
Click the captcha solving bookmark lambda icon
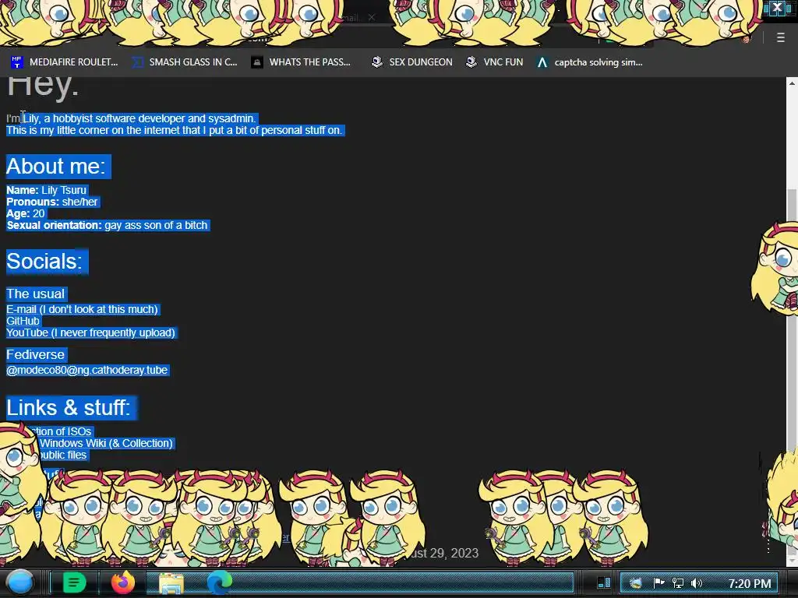pos(542,62)
